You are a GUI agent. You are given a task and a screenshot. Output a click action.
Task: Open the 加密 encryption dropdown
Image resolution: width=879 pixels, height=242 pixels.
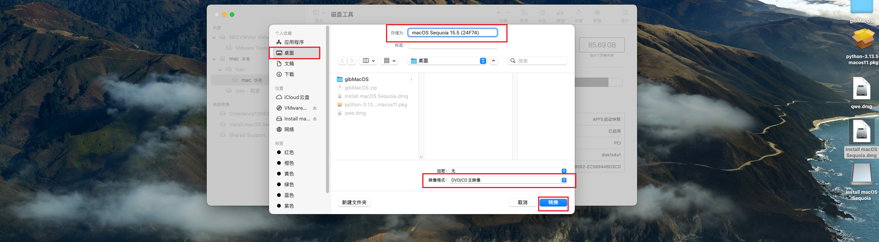click(508, 171)
